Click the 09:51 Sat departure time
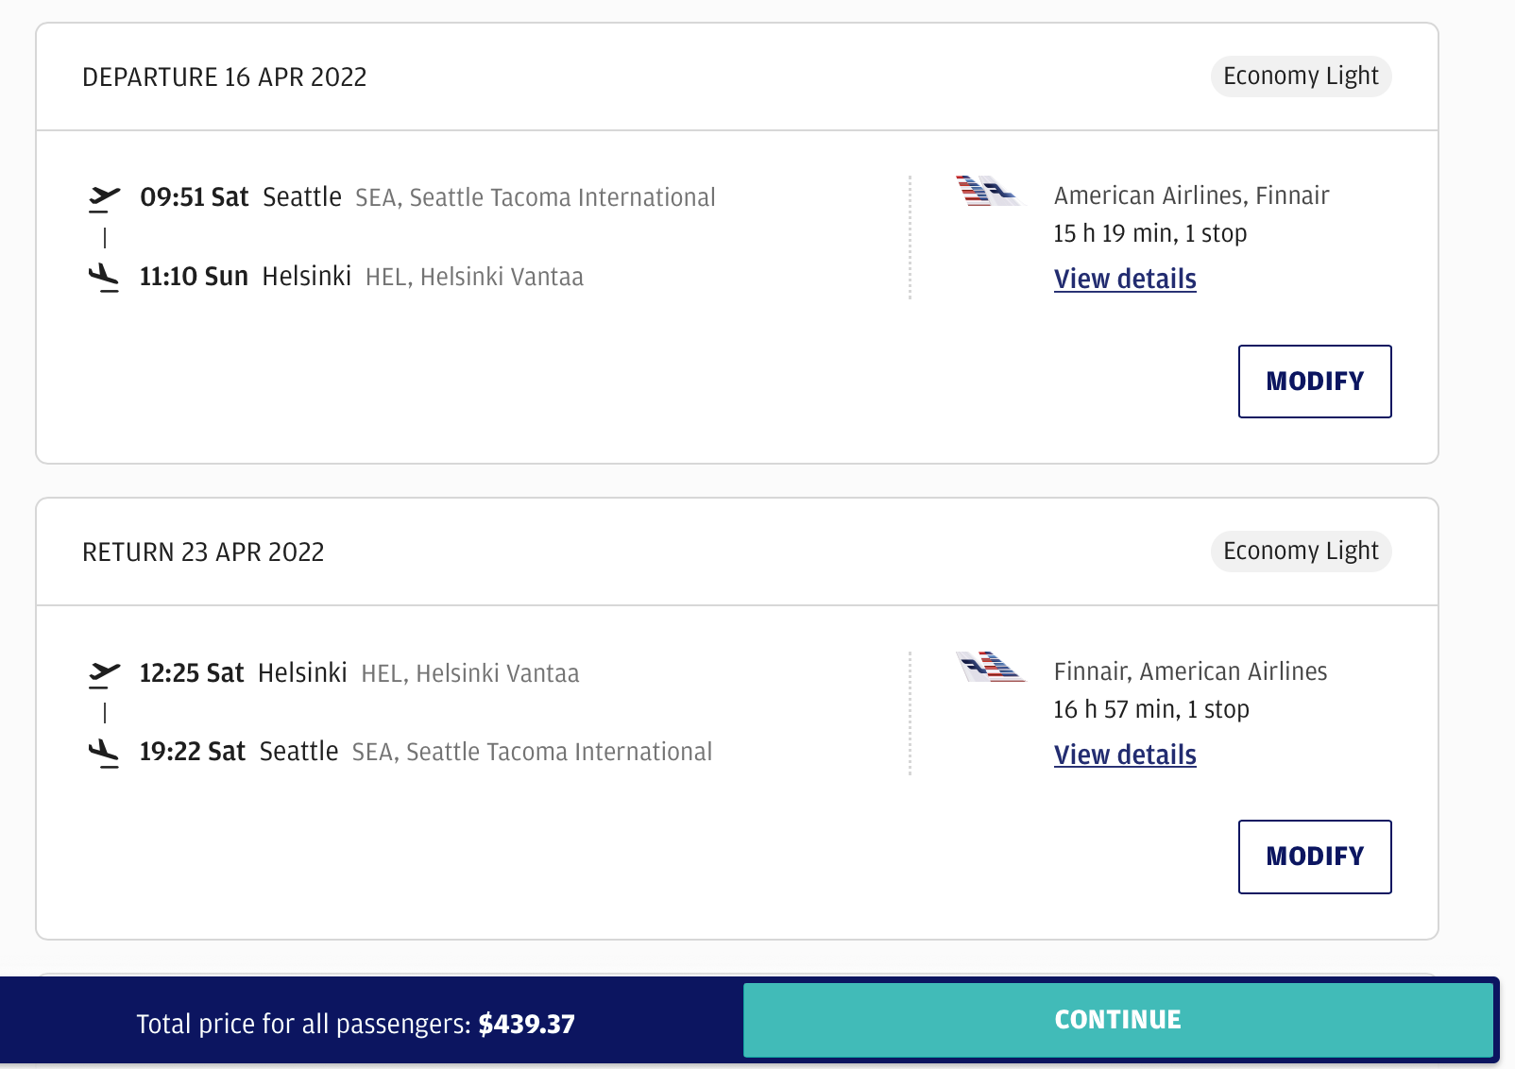 tap(194, 197)
